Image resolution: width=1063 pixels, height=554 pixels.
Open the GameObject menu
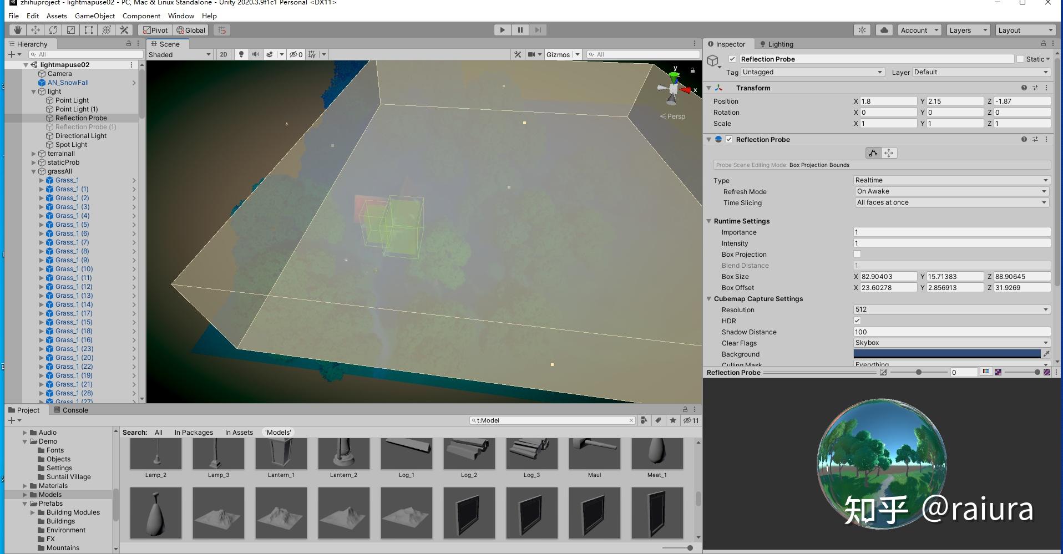coord(94,16)
